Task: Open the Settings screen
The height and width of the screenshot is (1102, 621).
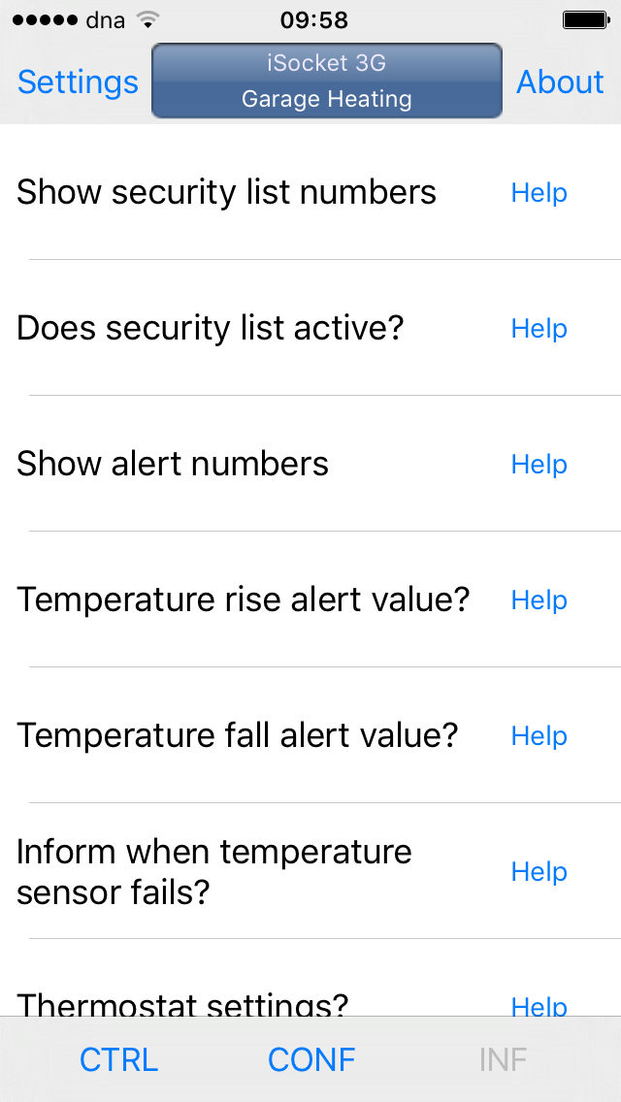Action: [x=78, y=82]
